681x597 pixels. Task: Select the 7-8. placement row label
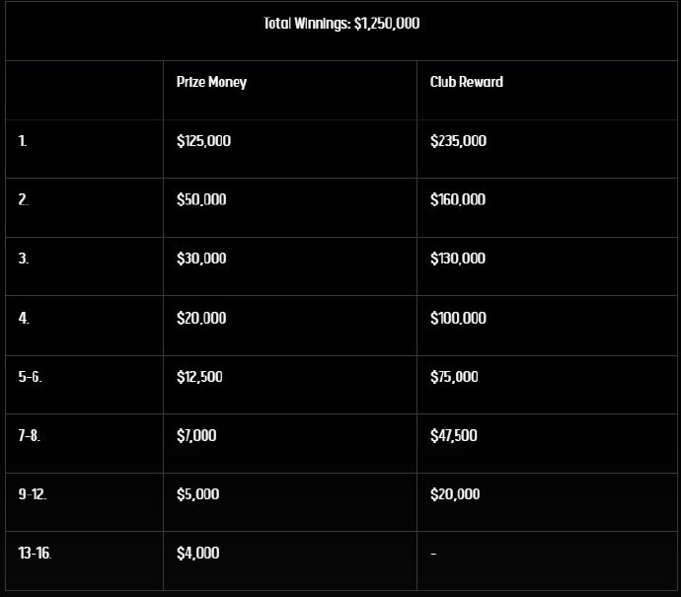coord(29,435)
